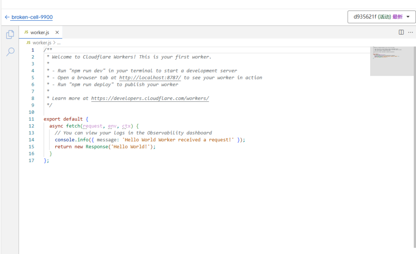416x254 pixels.
Task: Click console.info on line 14
Action: coord(71,140)
